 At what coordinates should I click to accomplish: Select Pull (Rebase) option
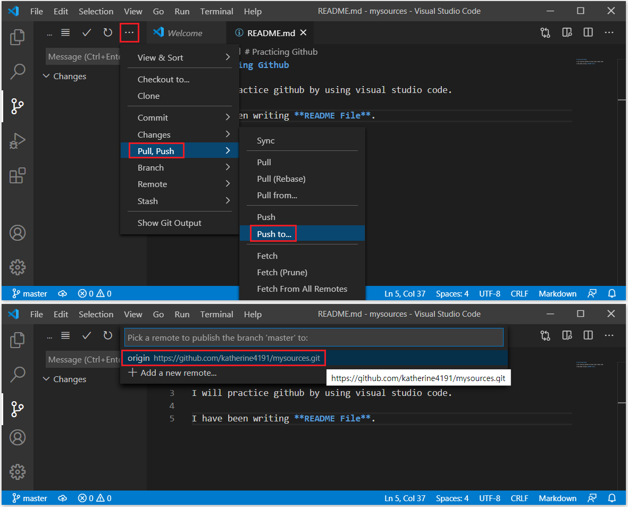tap(302, 179)
